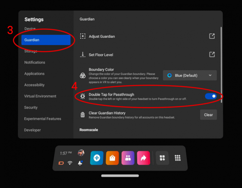Expand the Boundary Color dropdown

click(190, 75)
